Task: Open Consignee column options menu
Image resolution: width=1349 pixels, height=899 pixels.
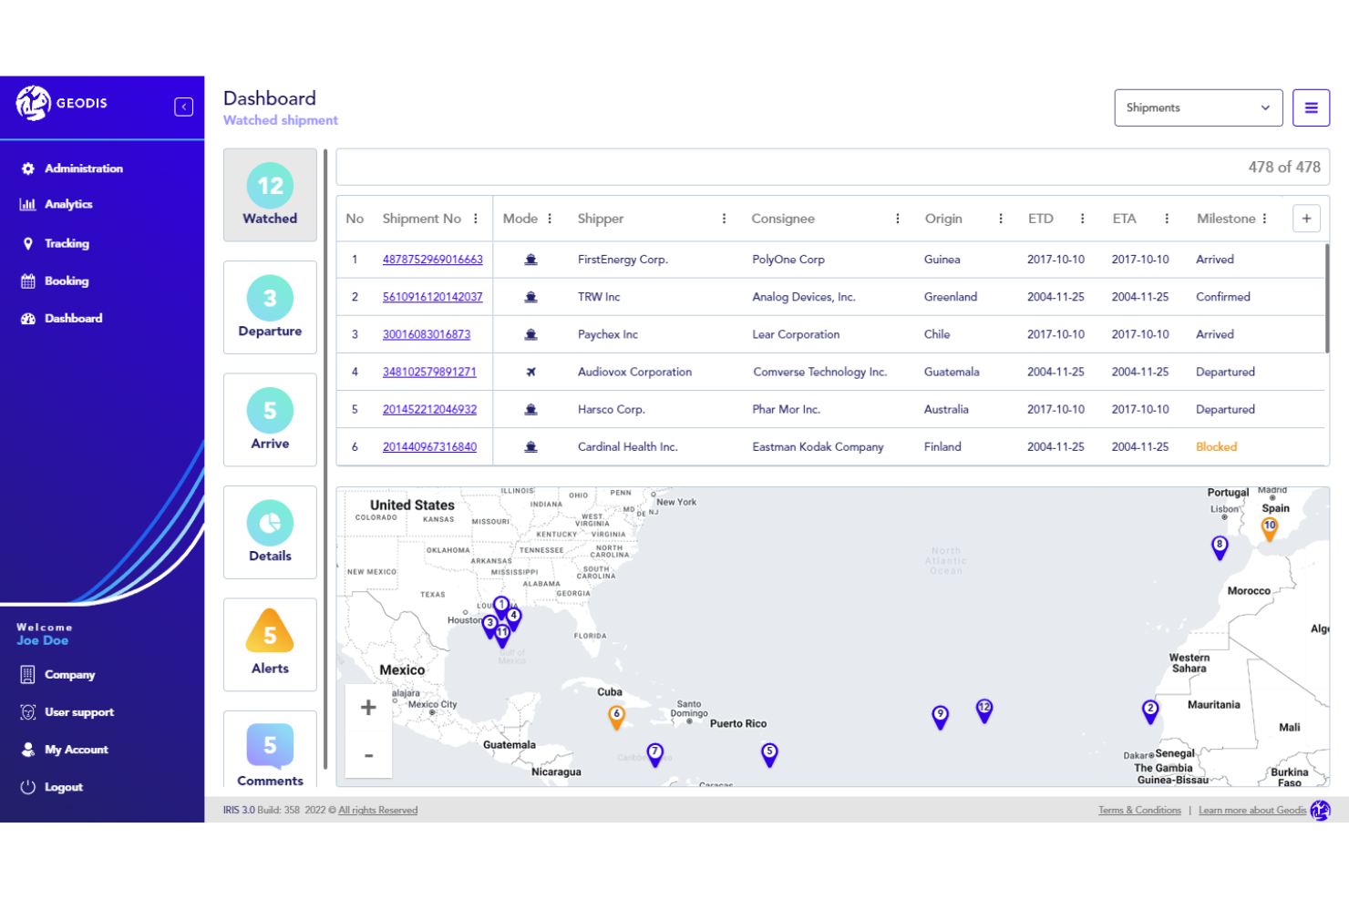Action: point(898,219)
